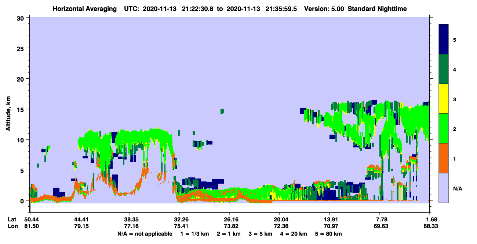Viewport: 477px width, 244px height.
Task: Click the dark blue color bar segment labeled 5
Action: coord(444,40)
